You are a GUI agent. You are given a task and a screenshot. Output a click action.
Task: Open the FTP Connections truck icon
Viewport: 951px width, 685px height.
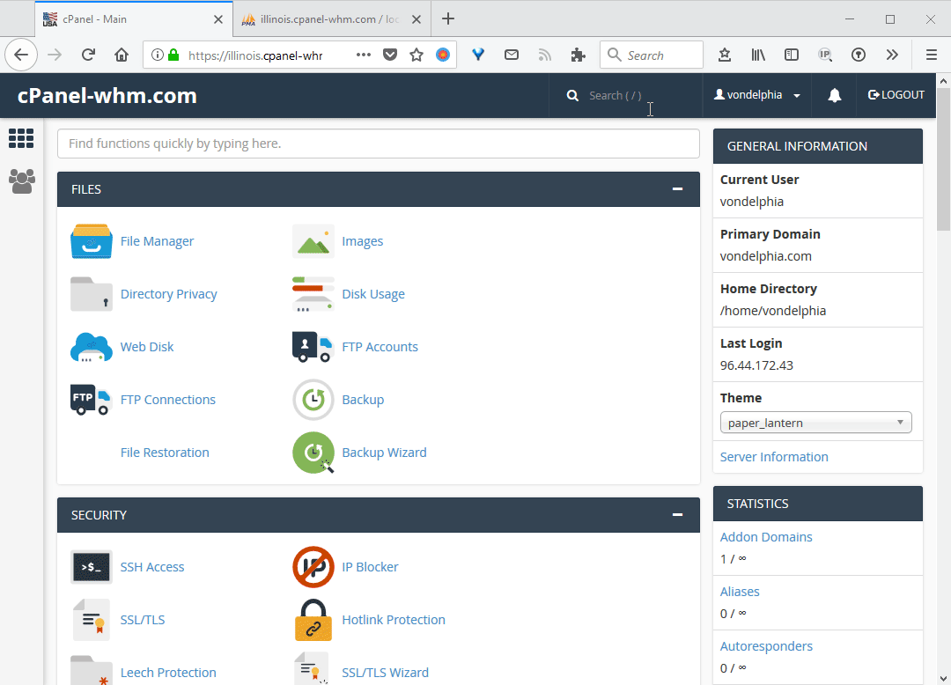coord(91,400)
